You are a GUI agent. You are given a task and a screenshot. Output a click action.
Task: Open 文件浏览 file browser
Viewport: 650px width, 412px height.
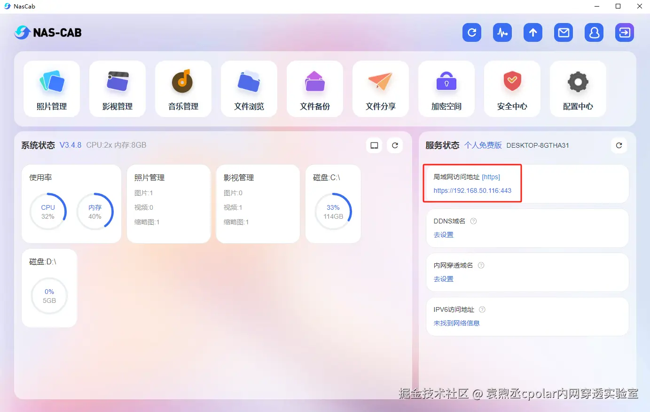[x=249, y=89]
